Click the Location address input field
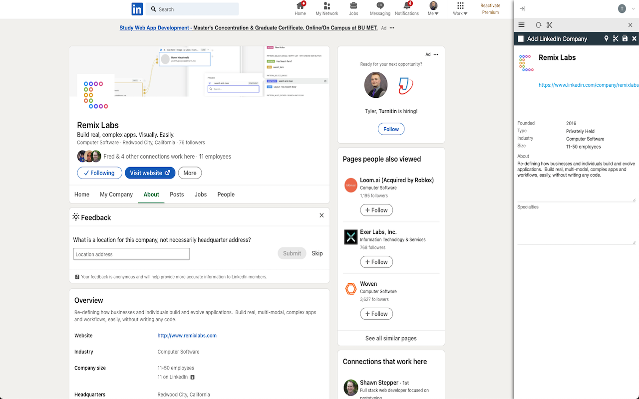 [x=131, y=254]
